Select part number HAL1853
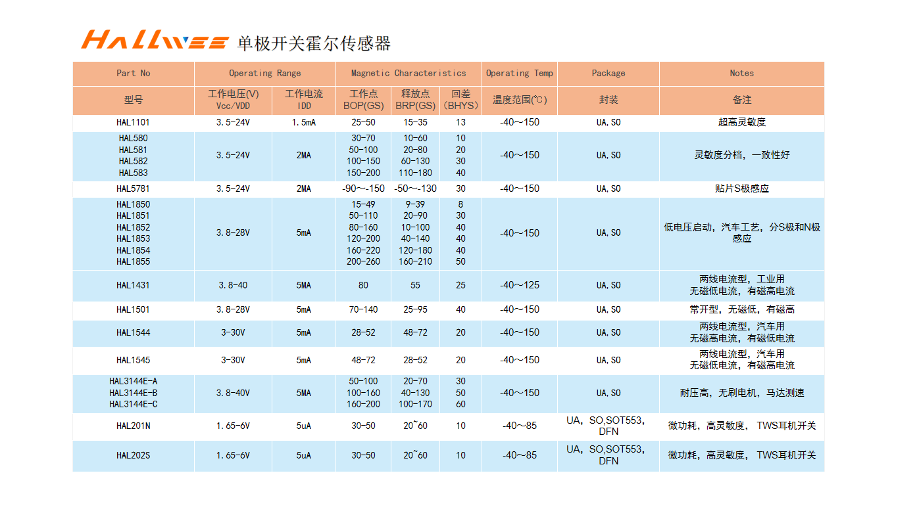 (134, 239)
